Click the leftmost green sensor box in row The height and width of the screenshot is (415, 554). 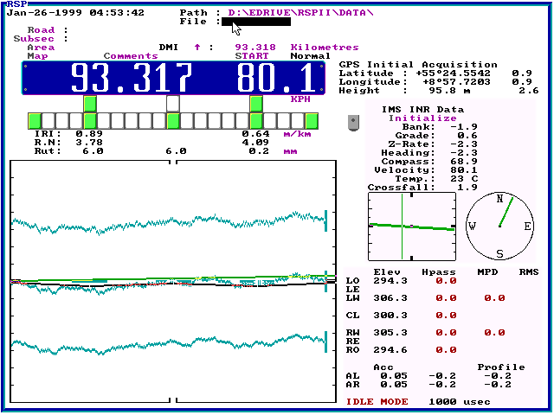pos(35,120)
